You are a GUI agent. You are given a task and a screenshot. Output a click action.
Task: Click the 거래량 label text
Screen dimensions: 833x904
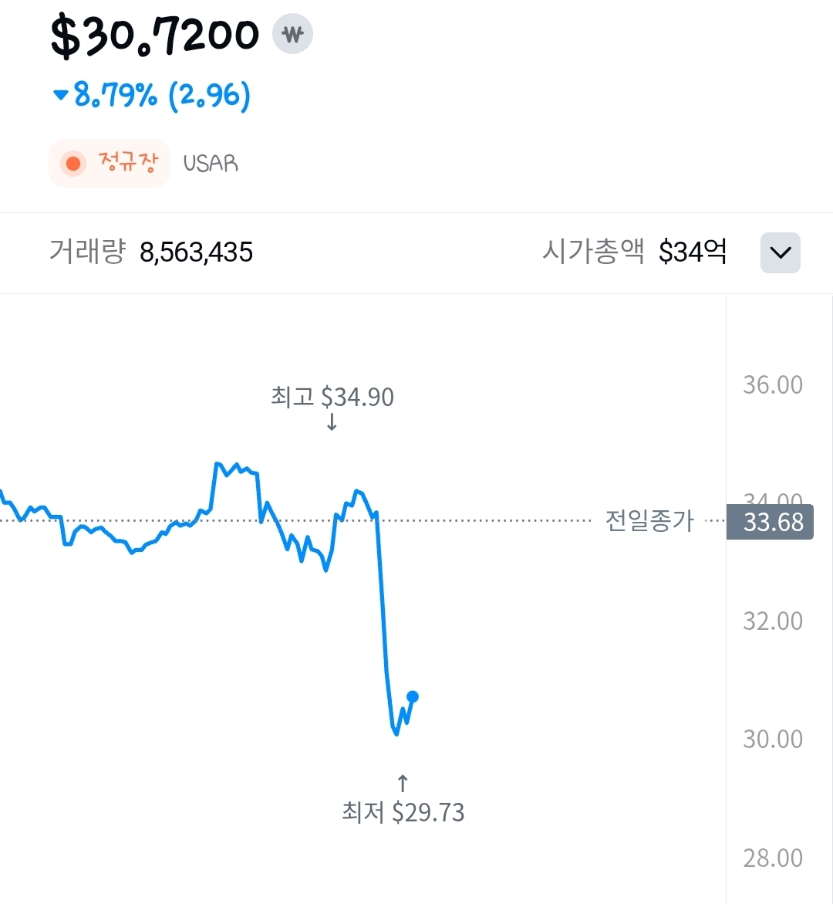tap(86, 252)
